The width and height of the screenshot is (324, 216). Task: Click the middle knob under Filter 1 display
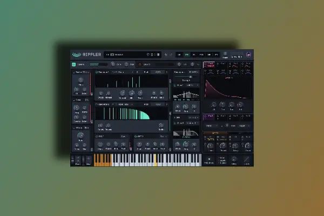click(x=186, y=106)
